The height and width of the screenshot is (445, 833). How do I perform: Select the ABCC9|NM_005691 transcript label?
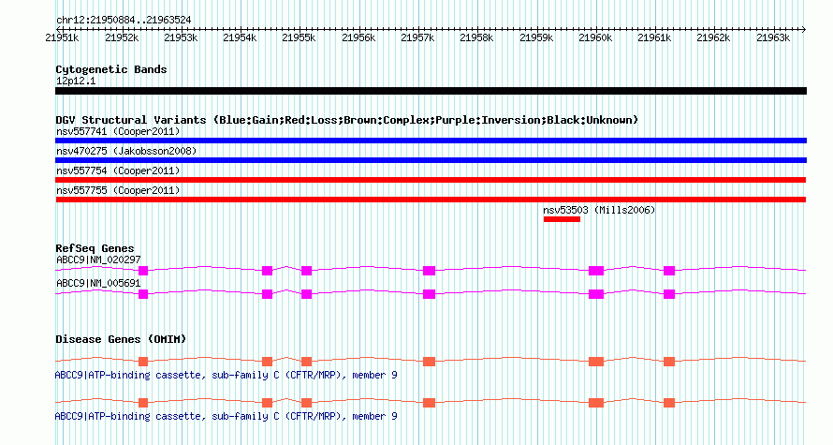[x=98, y=283]
